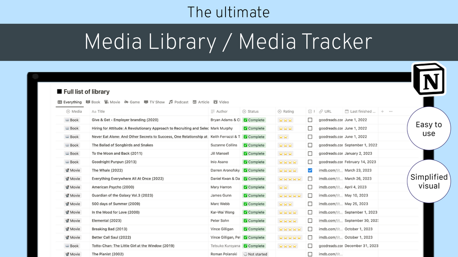This screenshot has width=458, height=257.
Task: Click the black square icon beside Full list of library
Action: click(59, 91)
